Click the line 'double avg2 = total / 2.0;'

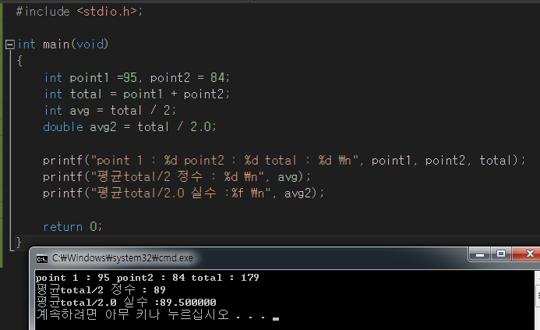point(129,127)
